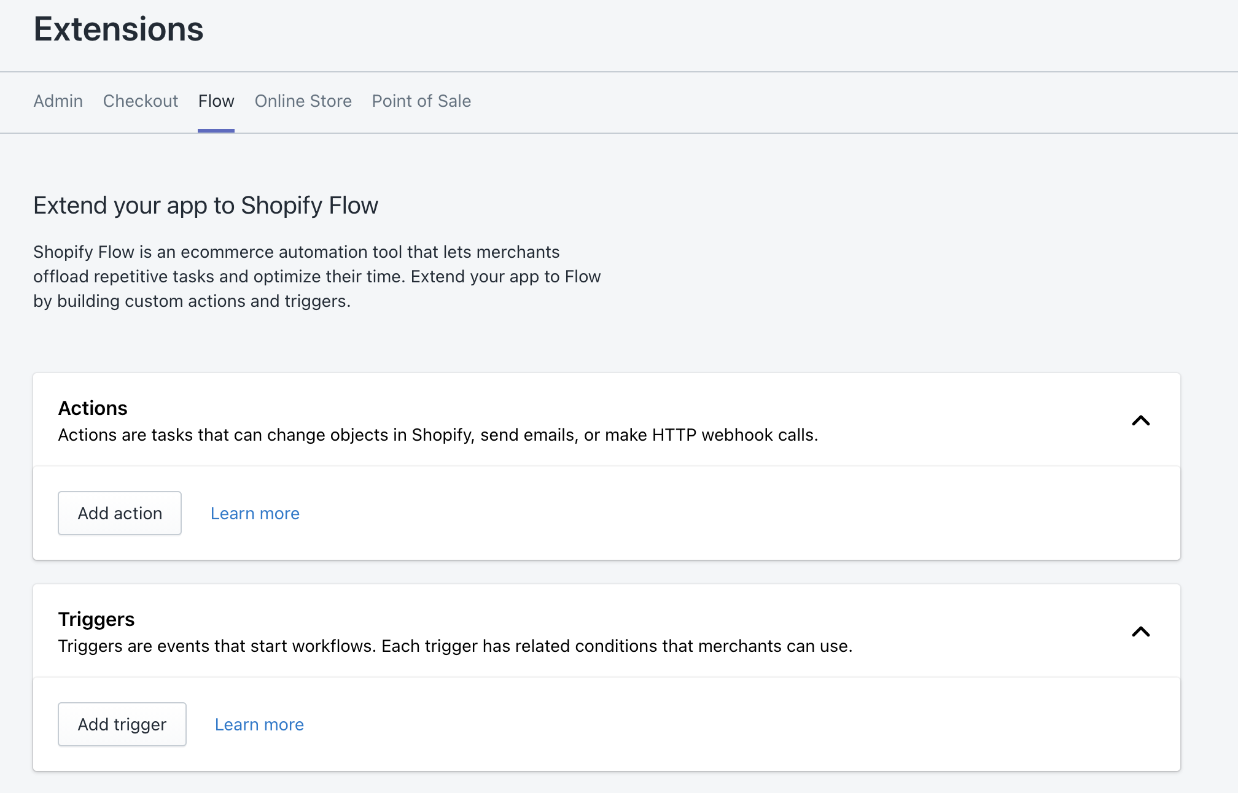Open the Point of Sale tab

click(421, 101)
